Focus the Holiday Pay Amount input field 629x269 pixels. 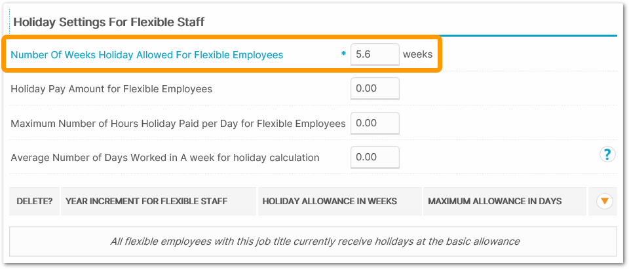375,88
